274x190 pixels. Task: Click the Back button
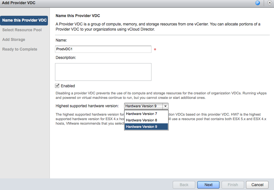pyautogui.click(x=184, y=185)
